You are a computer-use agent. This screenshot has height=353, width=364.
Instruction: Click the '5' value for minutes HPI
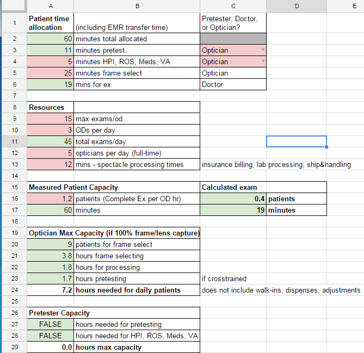tap(51, 61)
